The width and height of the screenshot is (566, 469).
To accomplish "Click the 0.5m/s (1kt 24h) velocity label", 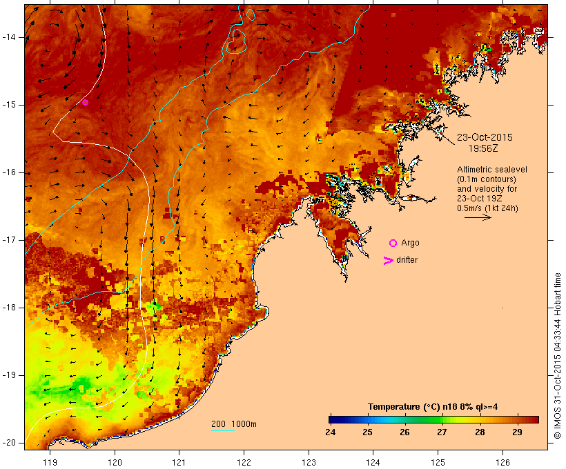I will [487, 208].
